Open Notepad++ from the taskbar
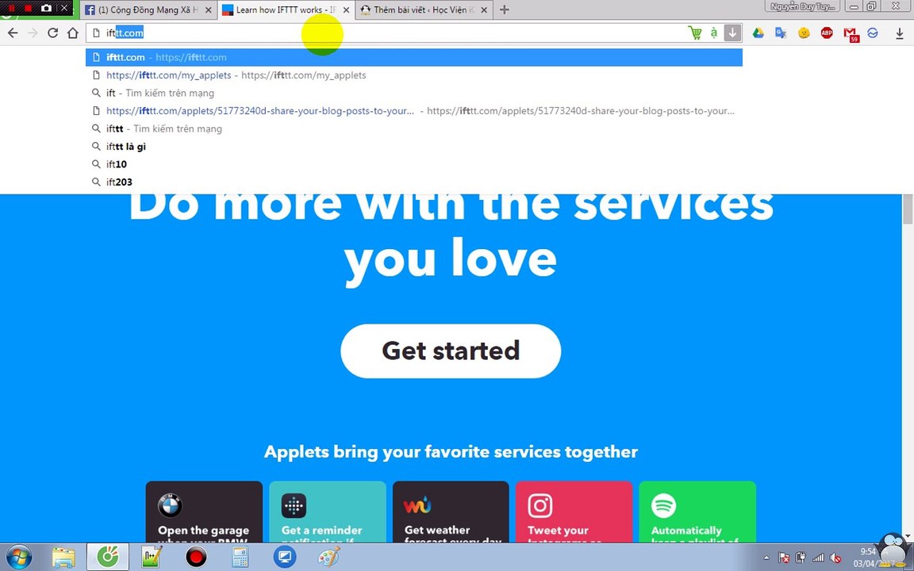 click(152, 557)
